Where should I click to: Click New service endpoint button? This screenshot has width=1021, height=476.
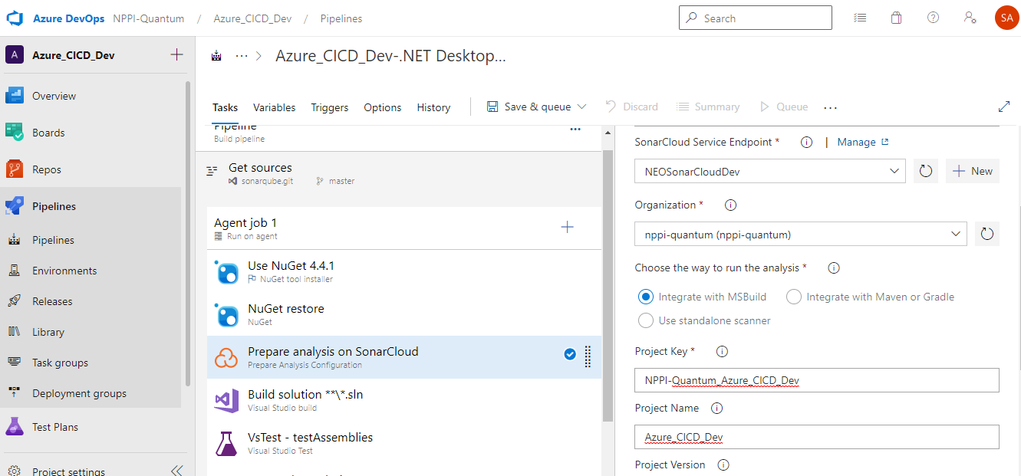[x=973, y=171]
